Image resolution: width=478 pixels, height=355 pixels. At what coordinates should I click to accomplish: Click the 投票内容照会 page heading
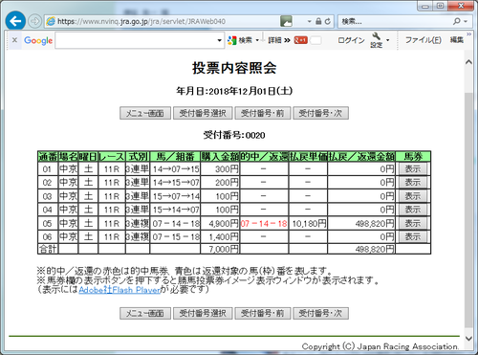tap(234, 68)
